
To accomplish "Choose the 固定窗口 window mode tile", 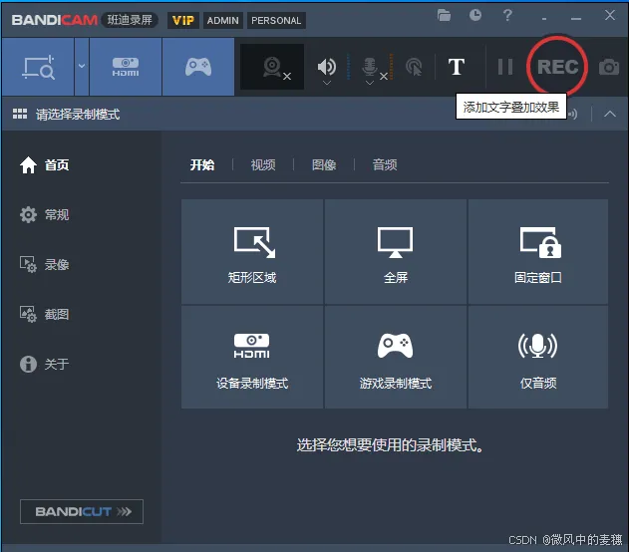I will (538, 251).
